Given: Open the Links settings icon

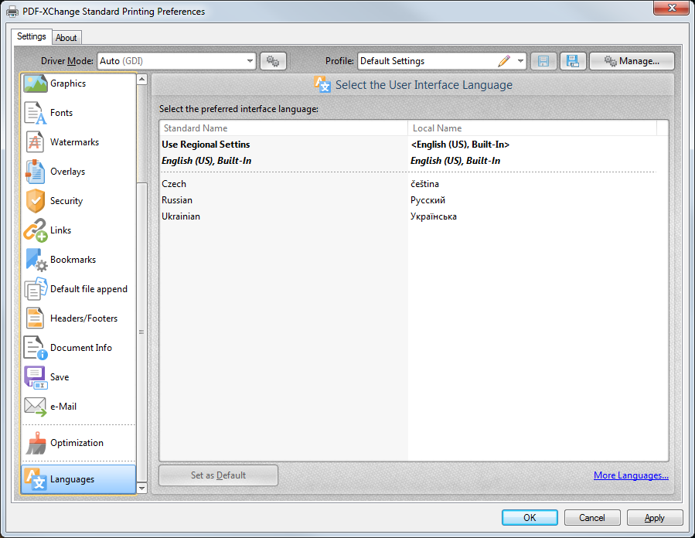Looking at the screenshot, I should pos(36,230).
